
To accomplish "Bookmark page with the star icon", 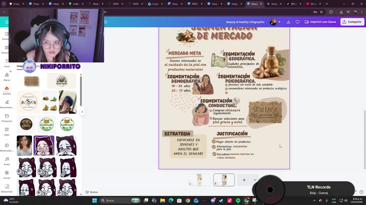I will click(x=321, y=12).
